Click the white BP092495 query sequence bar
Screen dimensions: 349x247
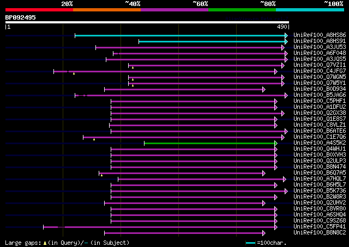click(x=147, y=22)
